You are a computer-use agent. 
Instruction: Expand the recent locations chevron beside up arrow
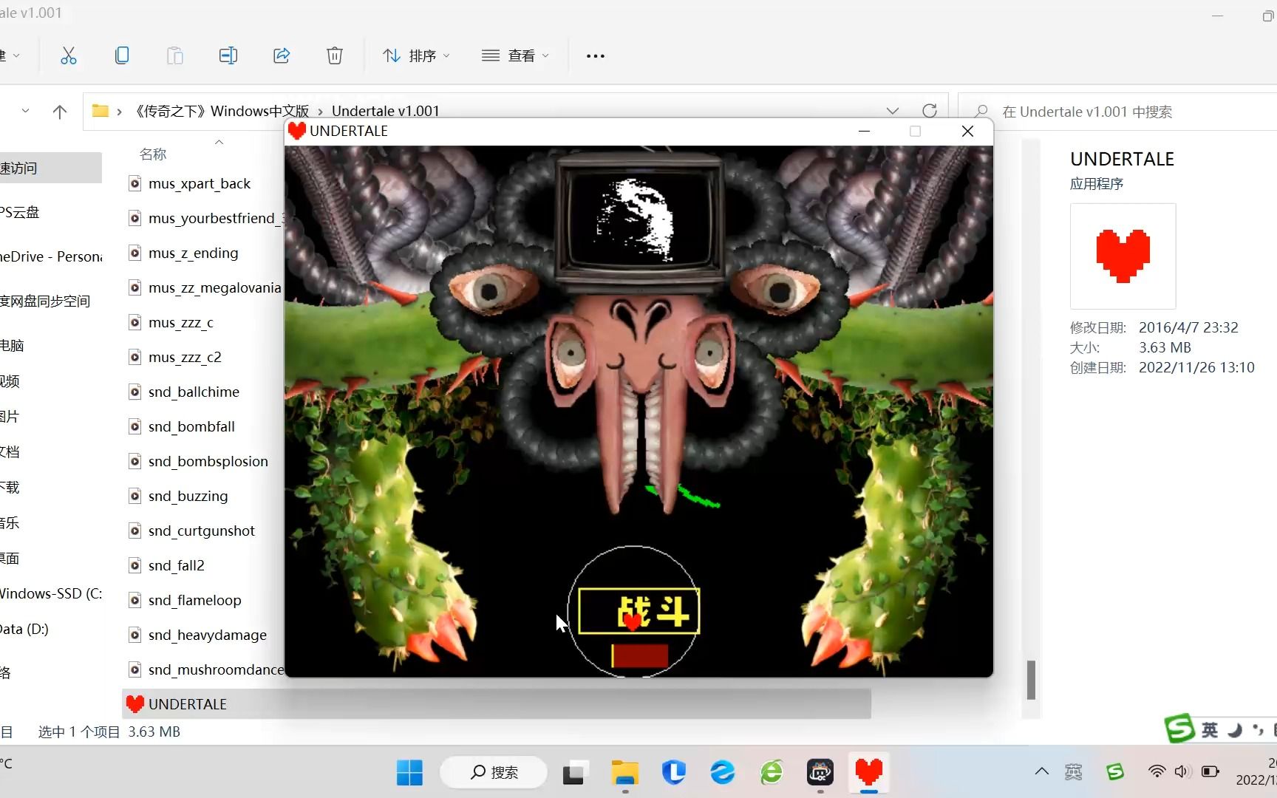click(x=25, y=111)
